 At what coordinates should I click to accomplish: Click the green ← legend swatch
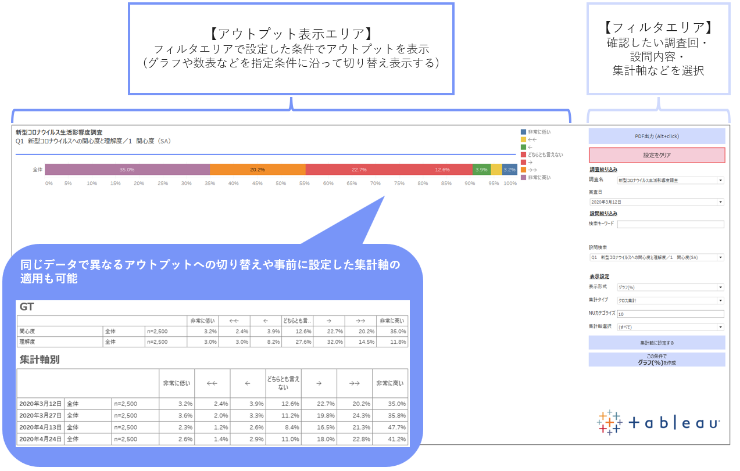(524, 148)
